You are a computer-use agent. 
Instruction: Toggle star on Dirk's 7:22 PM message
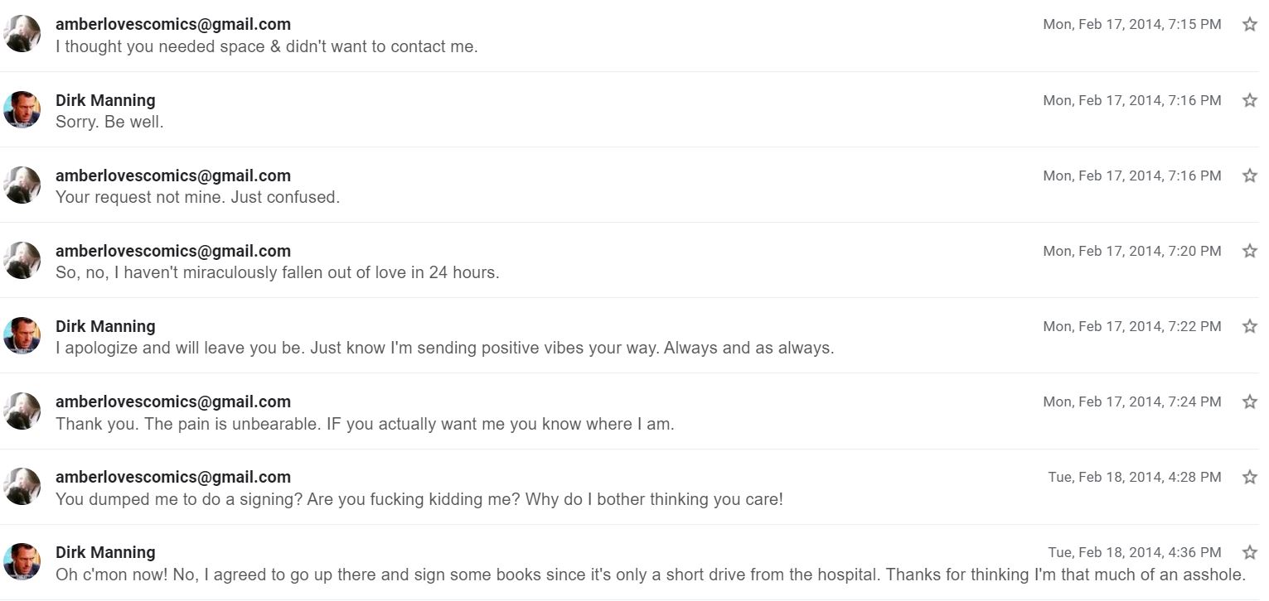1249,326
